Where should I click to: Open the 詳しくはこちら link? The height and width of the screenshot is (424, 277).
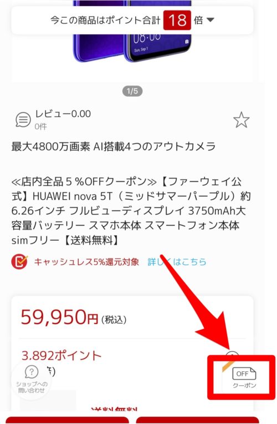(177, 262)
